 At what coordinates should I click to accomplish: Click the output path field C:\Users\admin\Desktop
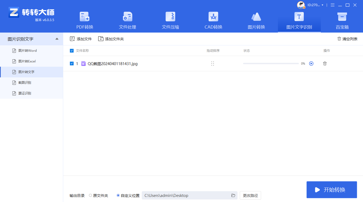click(190, 196)
